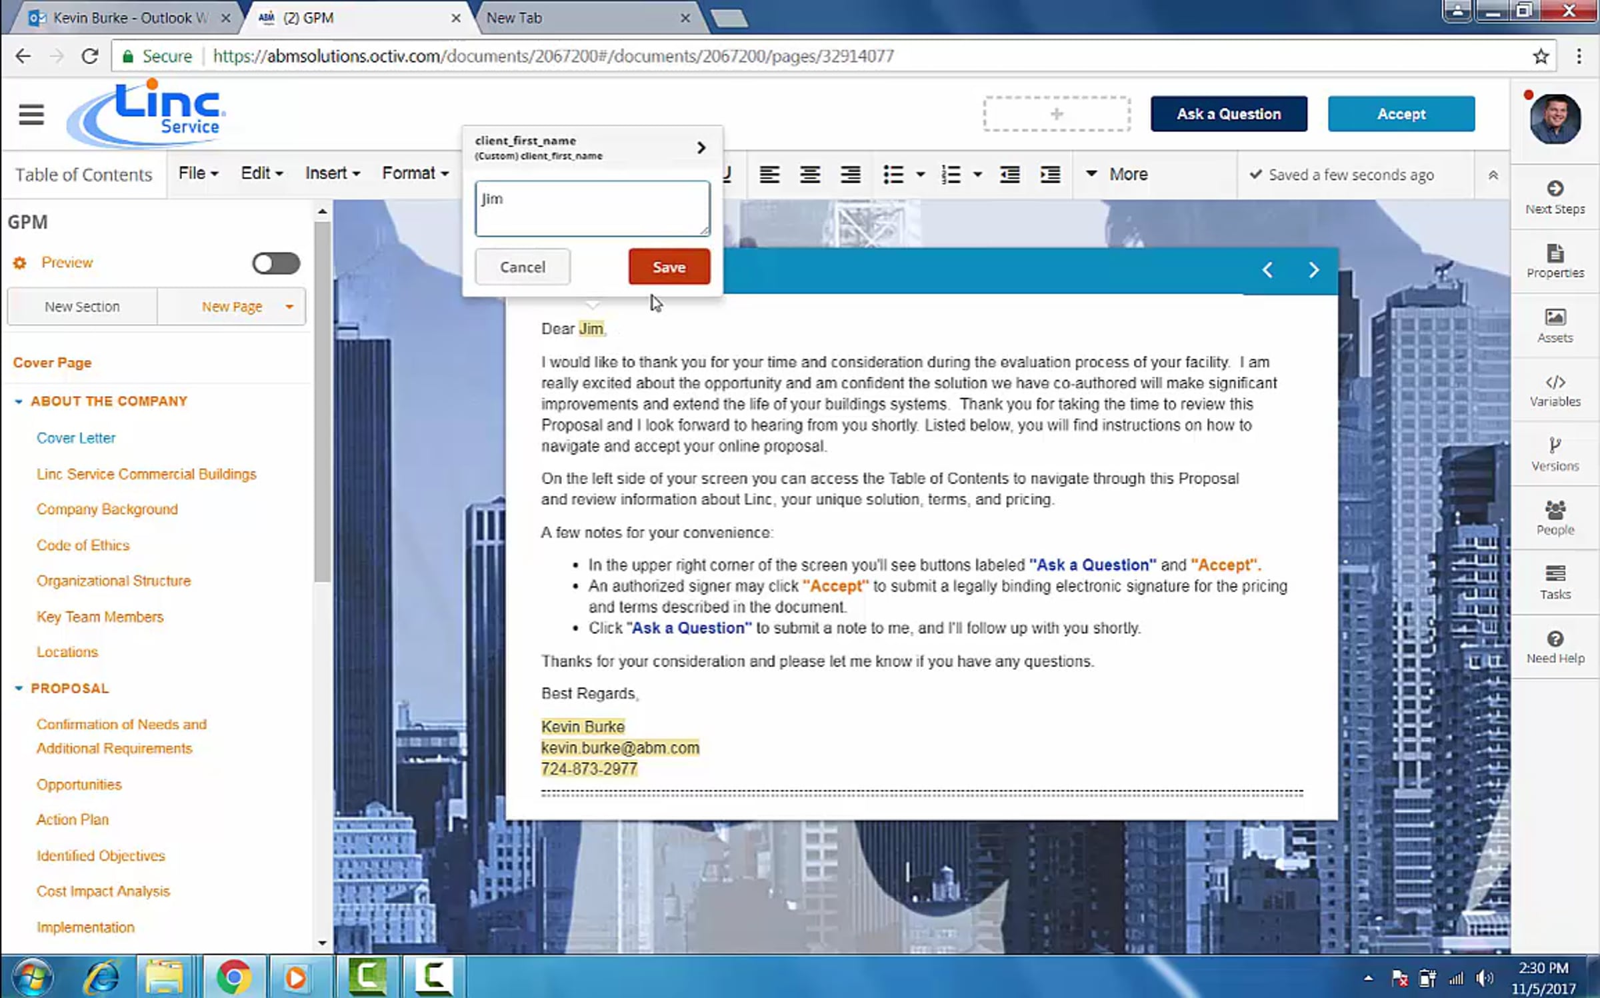The width and height of the screenshot is (1600, 998).
Task: Open the People panel icon
Action: tap(1555, 511)
